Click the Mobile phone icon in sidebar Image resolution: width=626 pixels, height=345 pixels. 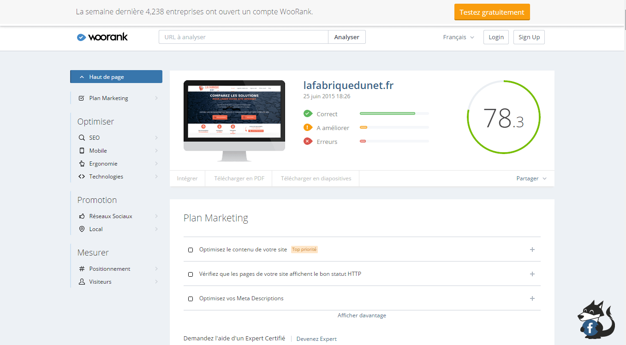coord(82,151)
